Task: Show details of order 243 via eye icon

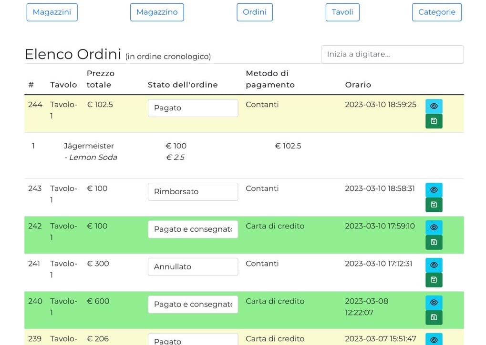Action: (x=434, y=190)
